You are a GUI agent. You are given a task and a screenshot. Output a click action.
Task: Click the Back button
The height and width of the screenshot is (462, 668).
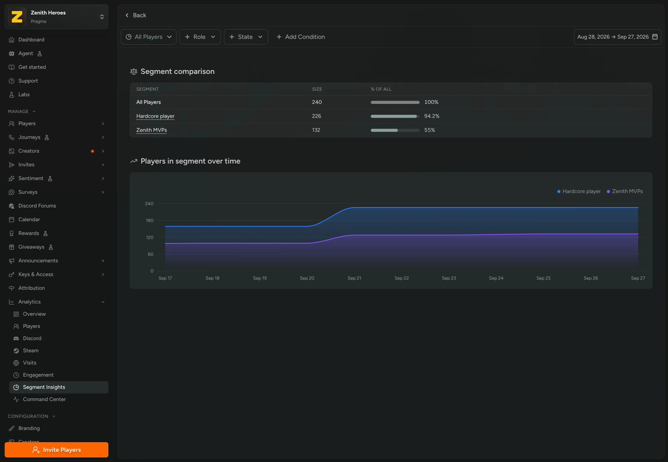point(135,15)
